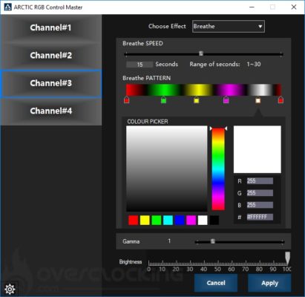This screenshot has width=305, height=297.
Task: Pick the red preset swatch
Action: (134, 221)
